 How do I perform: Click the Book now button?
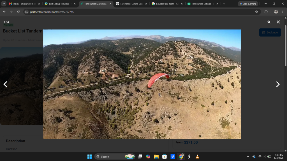click(x=270, y=32)
